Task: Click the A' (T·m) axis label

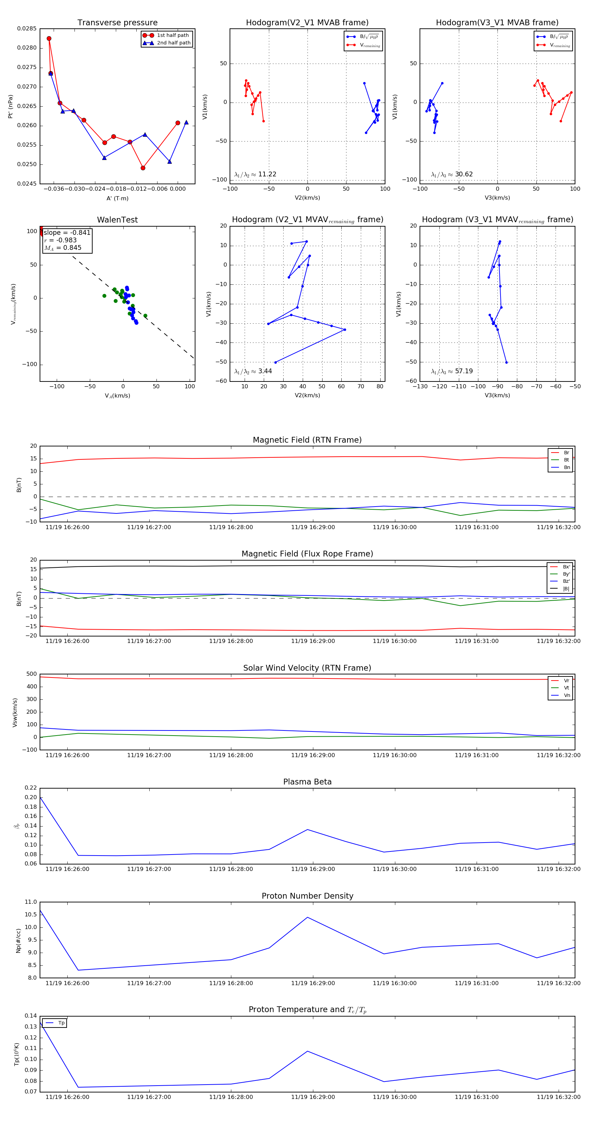Action: coord(117,198)
